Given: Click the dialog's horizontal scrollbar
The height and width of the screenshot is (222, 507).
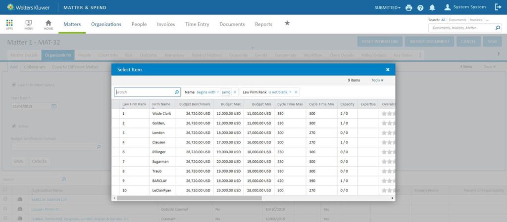Looking at the screenshot, I should (188, 198).
